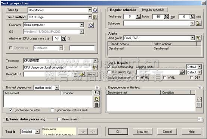
Task: Open common log mode Default dropdown
Action: click(200, 67)
